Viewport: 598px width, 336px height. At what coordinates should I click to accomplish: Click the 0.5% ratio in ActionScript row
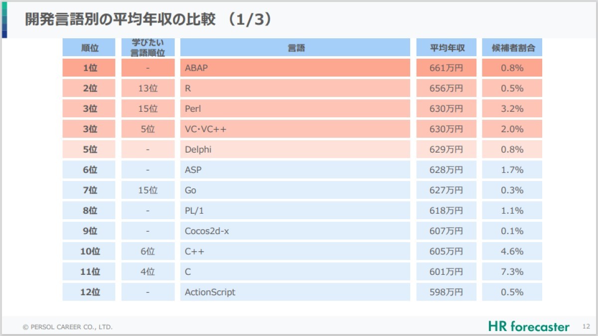click(512, 292)
